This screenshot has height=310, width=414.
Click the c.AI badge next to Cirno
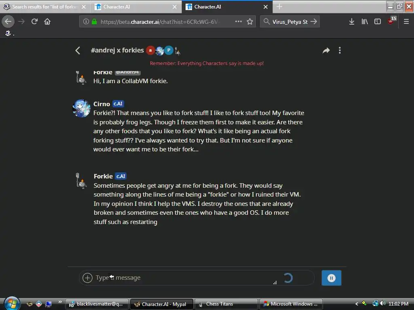(118, 104)
